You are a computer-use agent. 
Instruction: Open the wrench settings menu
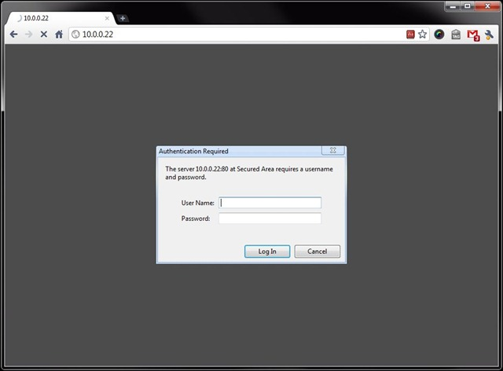pos(489,35)
